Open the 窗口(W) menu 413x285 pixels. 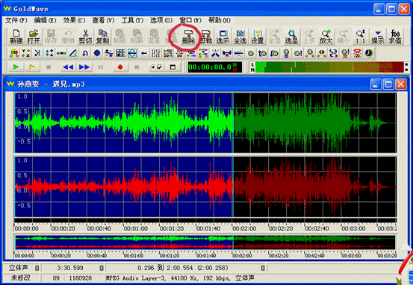tap(190, 20)
